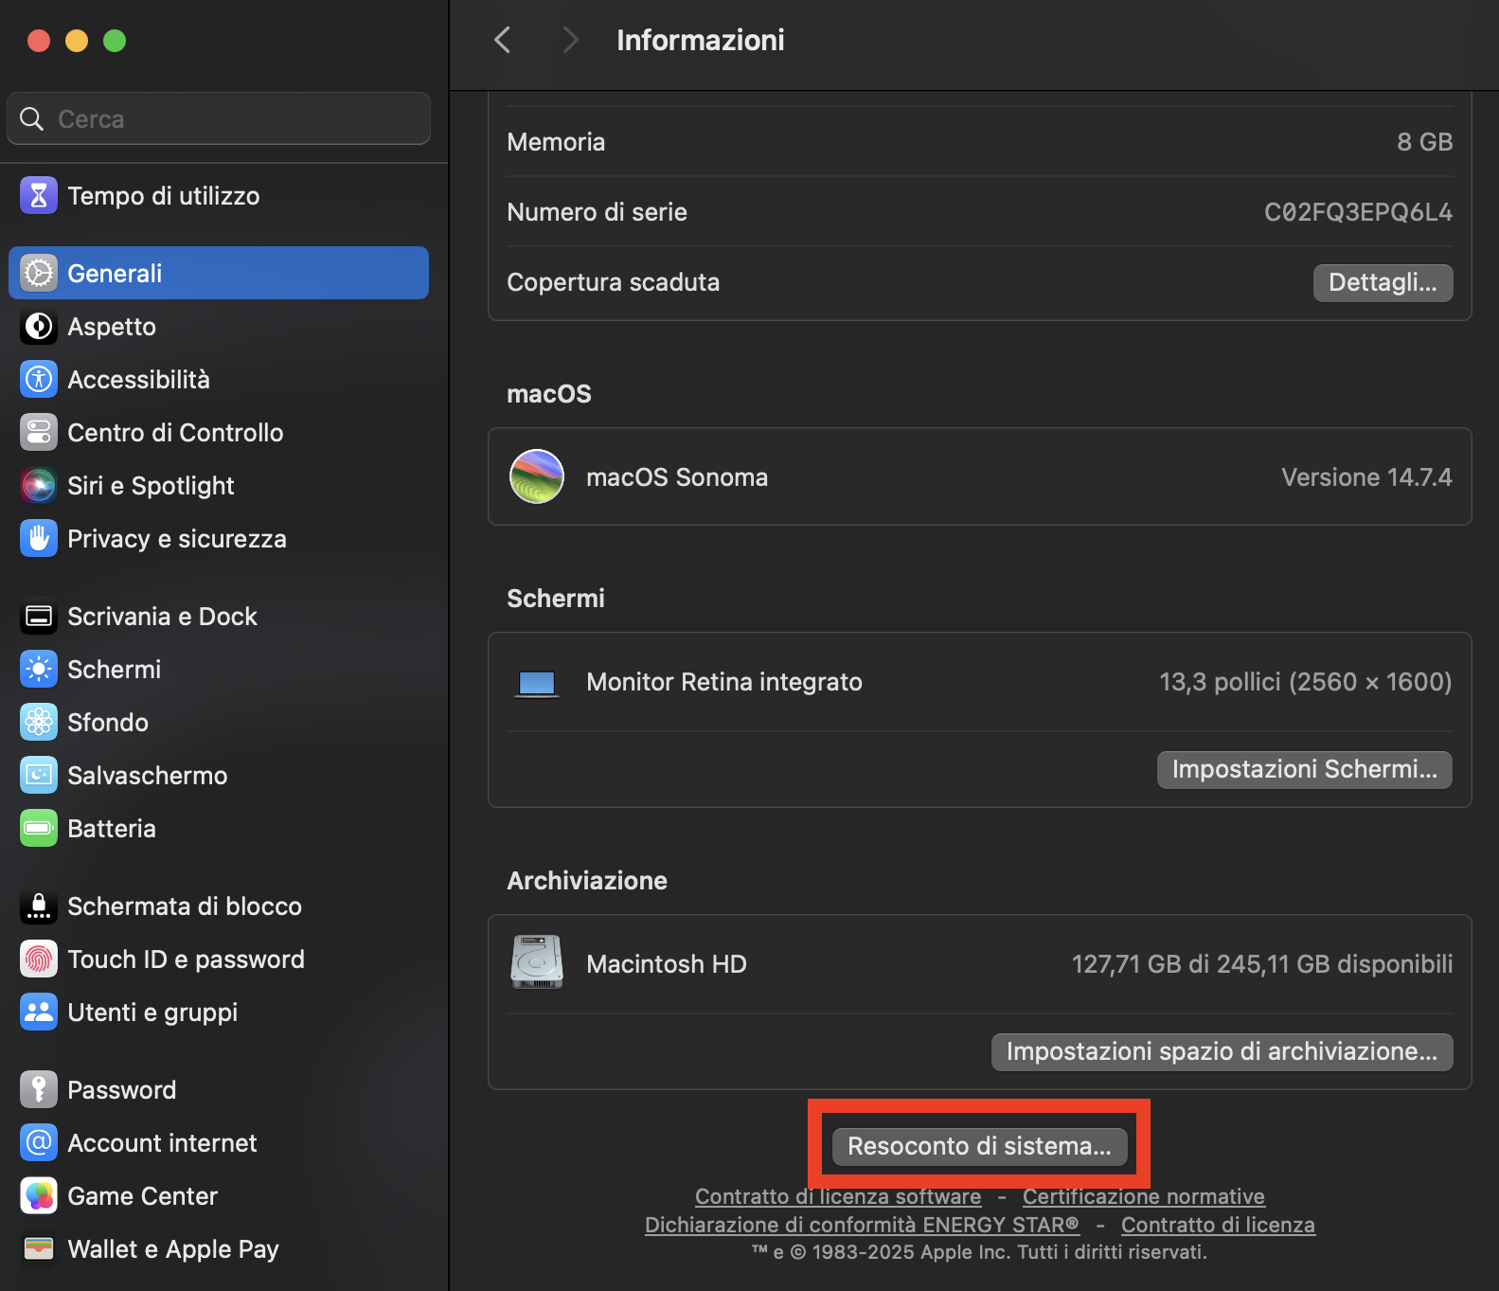
Task: Click the Informazioni page title
Action: click(700, 40)
